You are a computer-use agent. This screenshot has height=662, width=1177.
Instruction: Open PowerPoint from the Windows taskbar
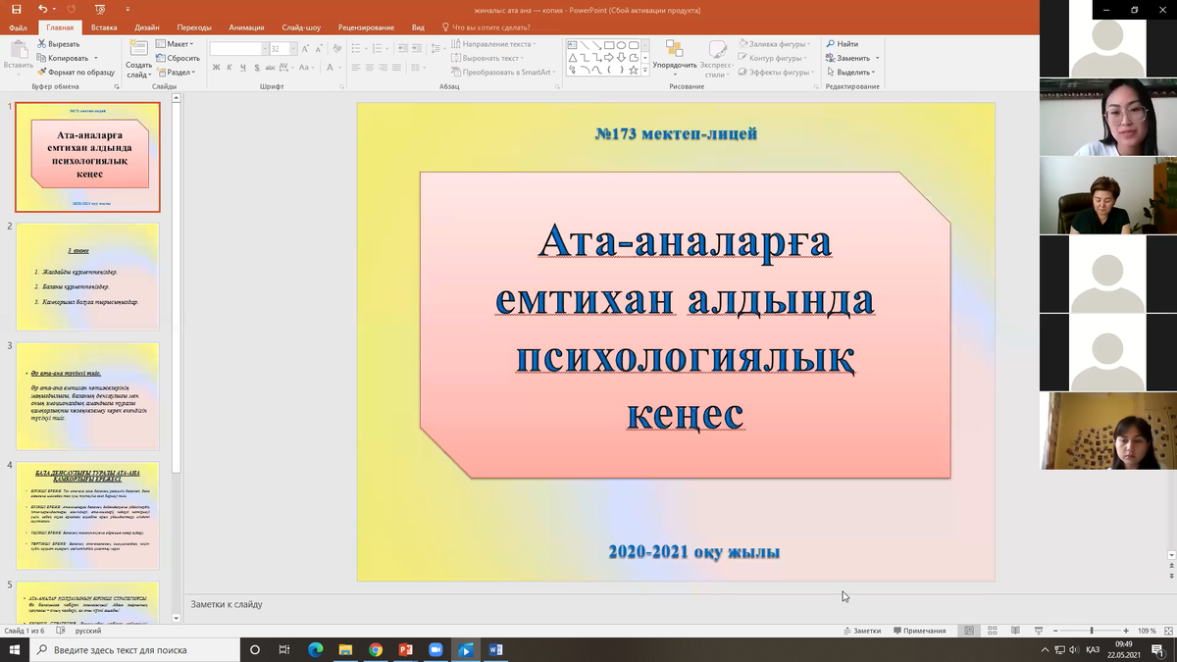coord(405,649)
